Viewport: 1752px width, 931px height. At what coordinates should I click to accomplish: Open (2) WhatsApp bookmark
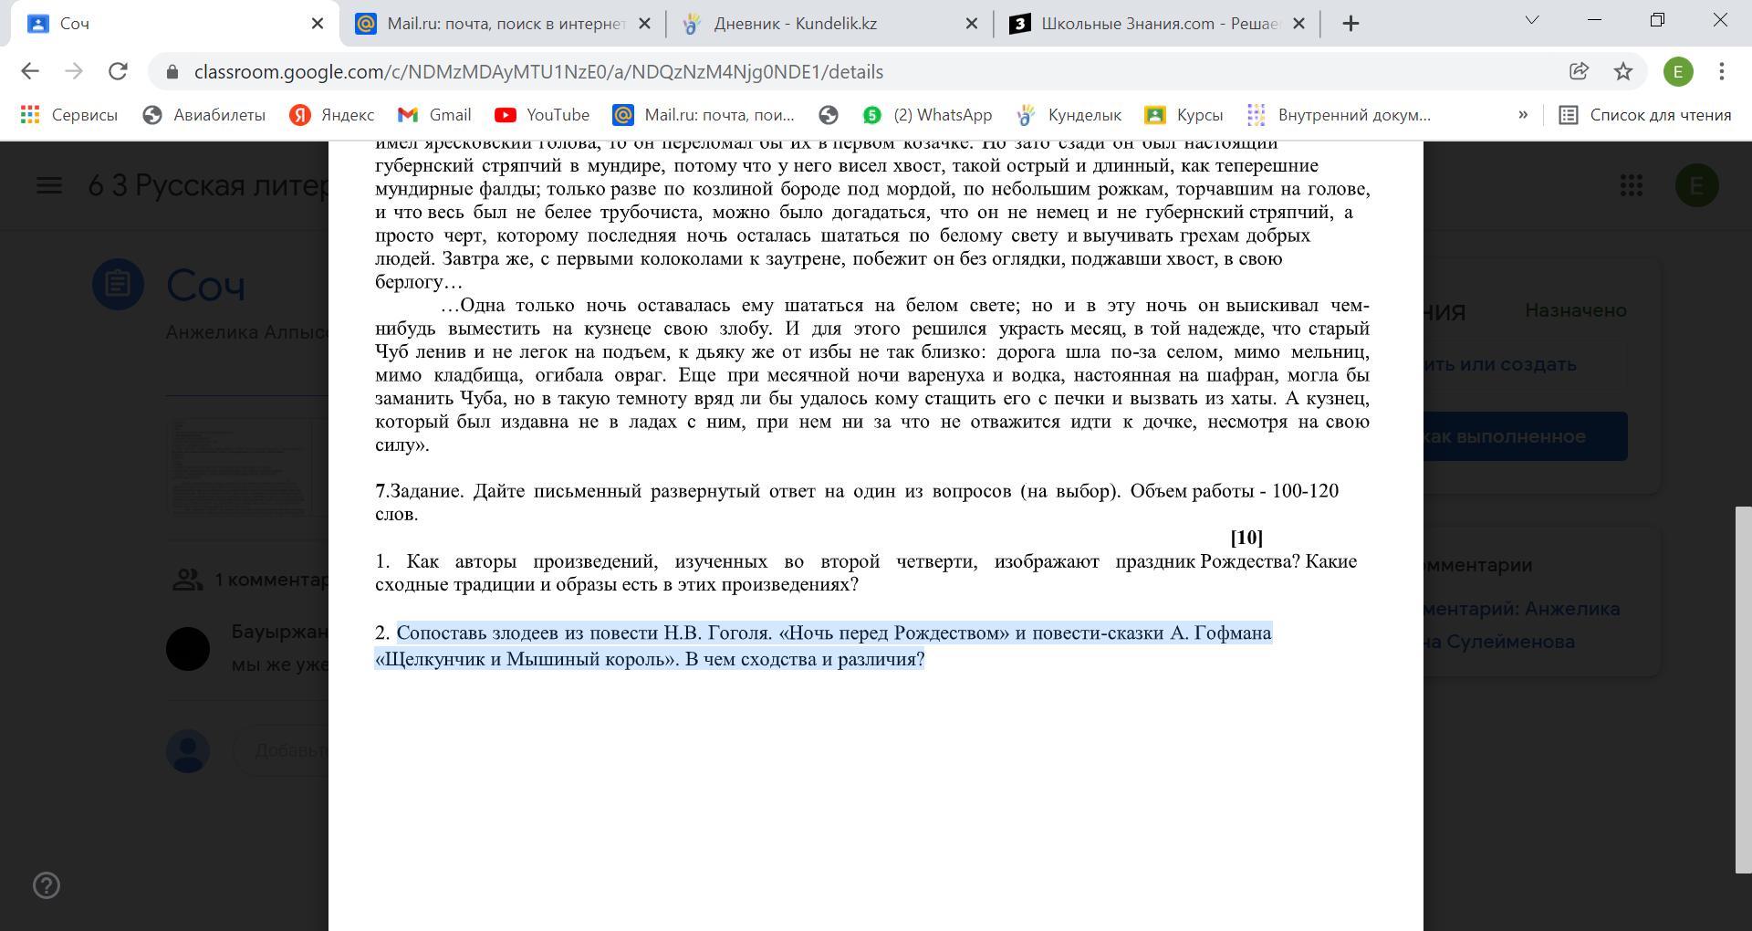[928, 115]
